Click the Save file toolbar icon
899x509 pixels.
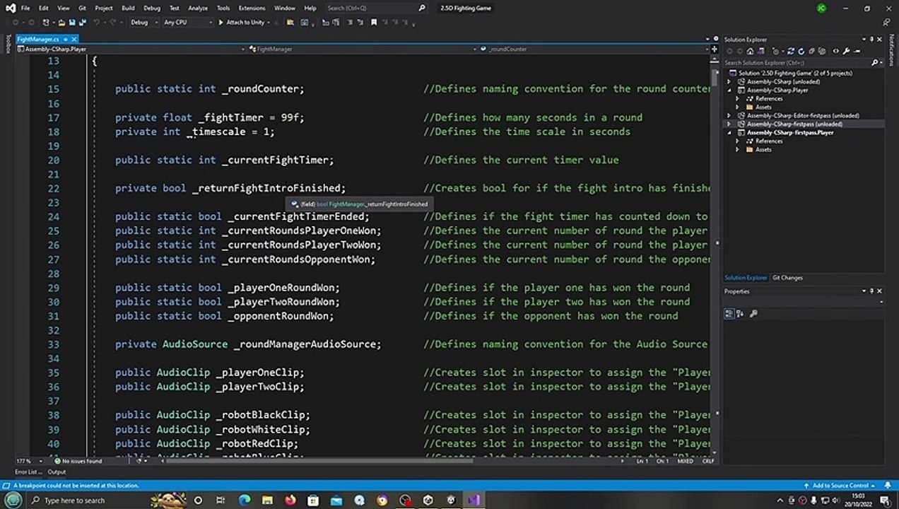72,22
